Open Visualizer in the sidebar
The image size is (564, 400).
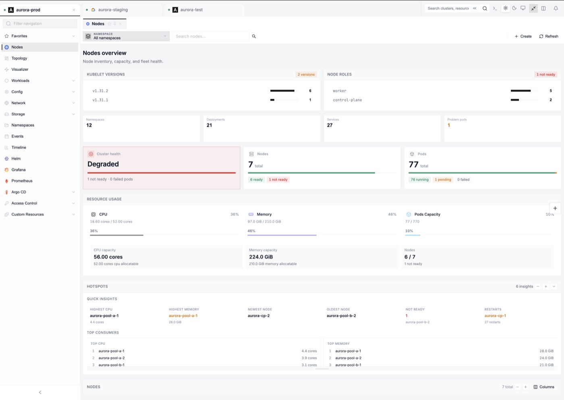point(39,70)
